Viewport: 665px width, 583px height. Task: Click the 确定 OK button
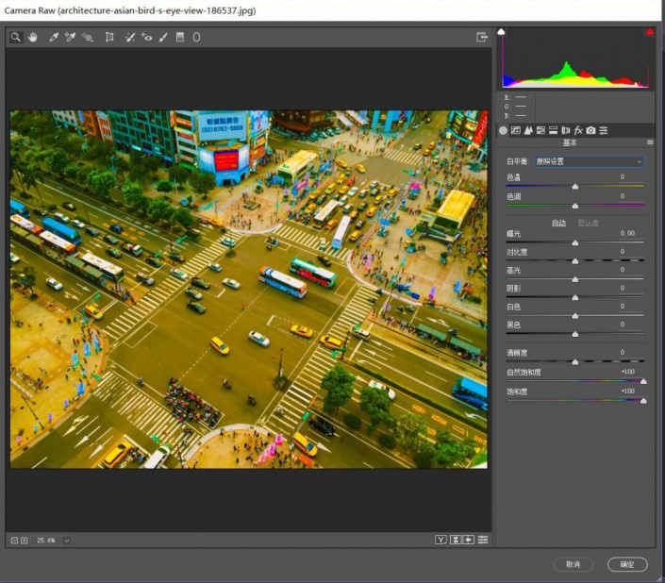pyautogui.click(x=627, y=565)
